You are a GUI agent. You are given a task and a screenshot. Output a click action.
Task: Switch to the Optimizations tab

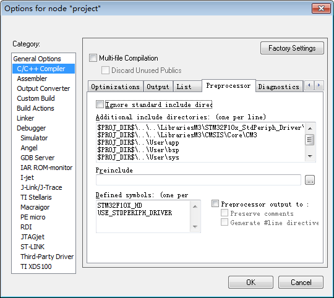[115, 87]
